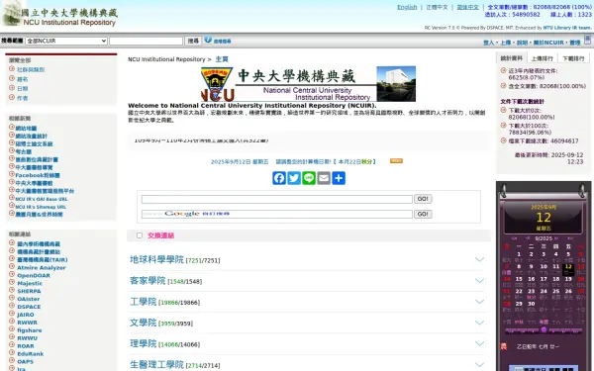This screenshot has height=371, width=594.
Task: Open 上傳 in the top navigation
Action: coord(505,43)
